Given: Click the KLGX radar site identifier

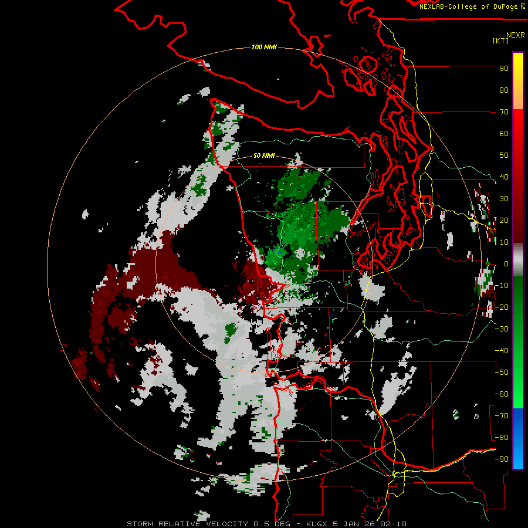Looking at the screenshot, I should point(317,524).
